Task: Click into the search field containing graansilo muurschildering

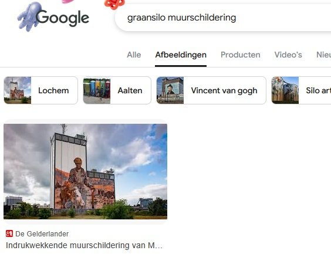Action: 224,18
